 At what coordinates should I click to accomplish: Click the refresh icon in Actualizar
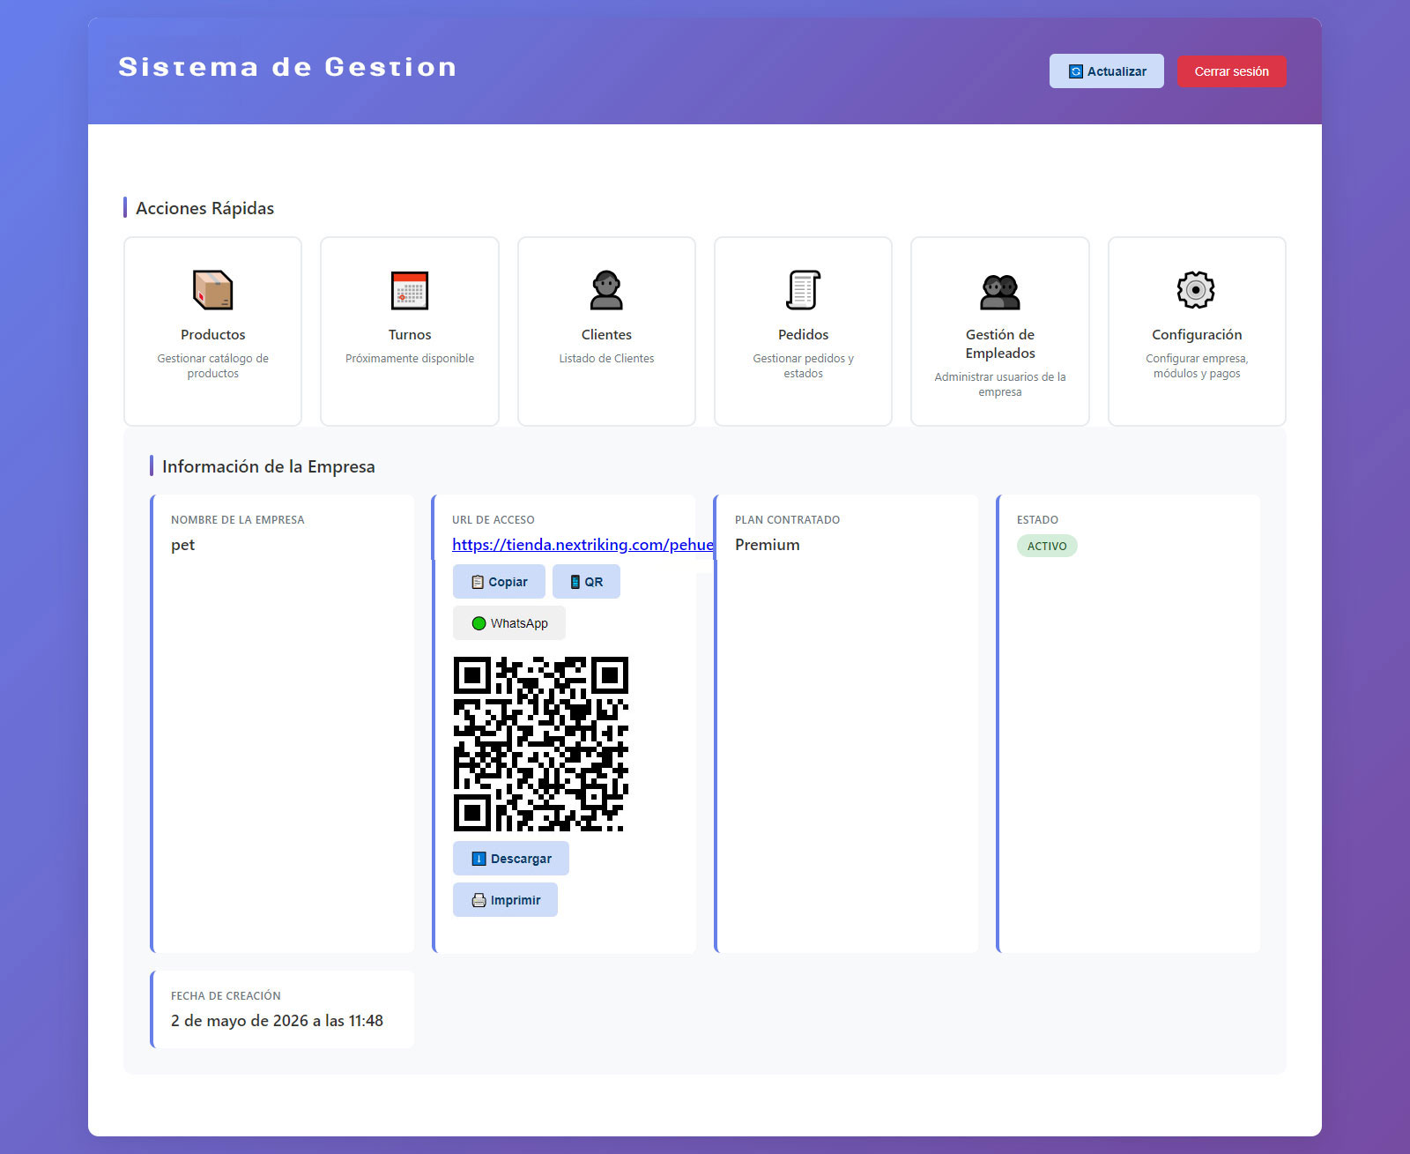coord(1076,71)
